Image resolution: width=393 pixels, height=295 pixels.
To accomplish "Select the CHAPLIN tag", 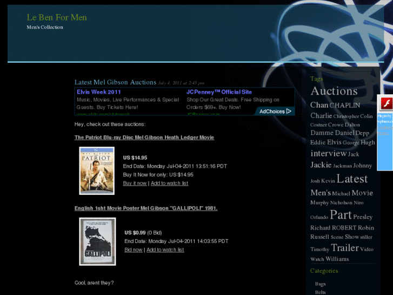I will click(345, 106).
